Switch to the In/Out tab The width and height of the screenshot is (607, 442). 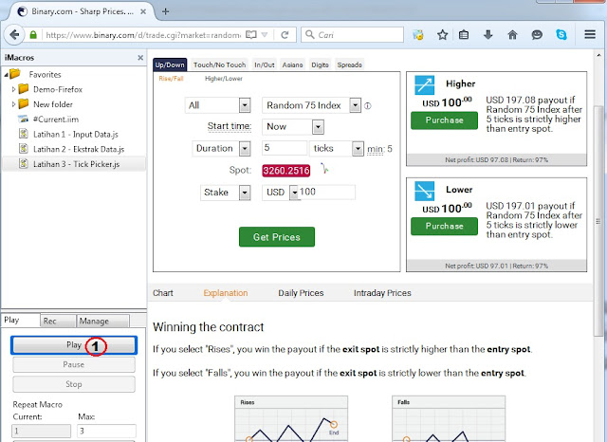[x=264, y=64]
